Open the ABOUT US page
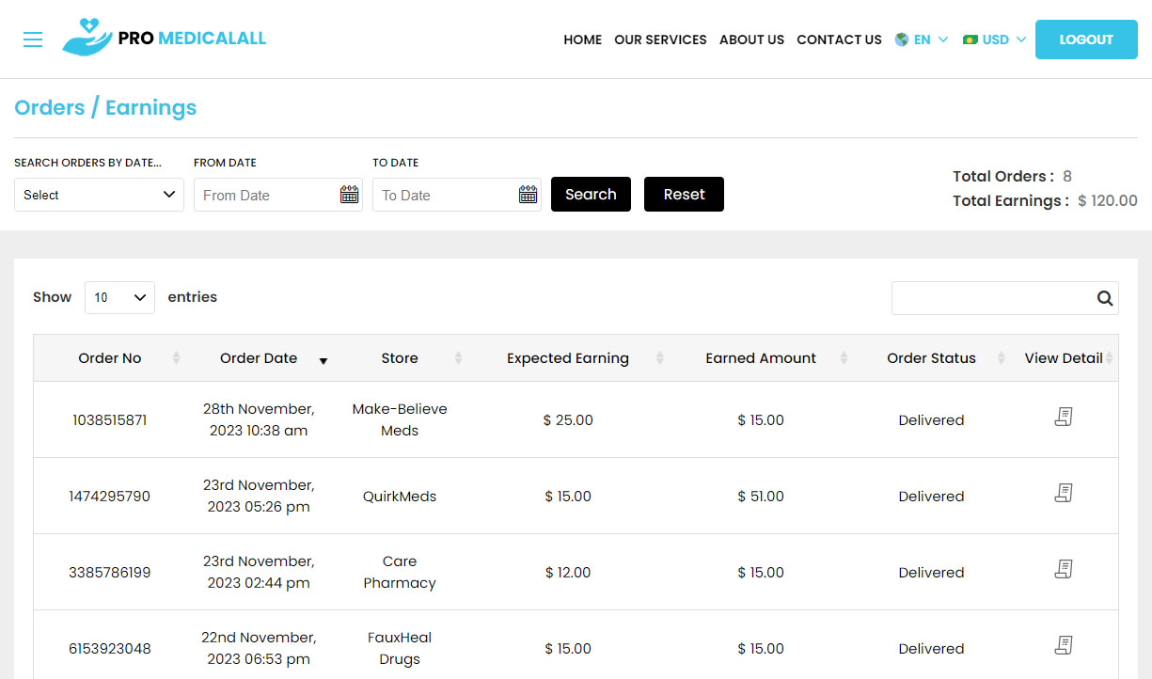 (751, 39)
